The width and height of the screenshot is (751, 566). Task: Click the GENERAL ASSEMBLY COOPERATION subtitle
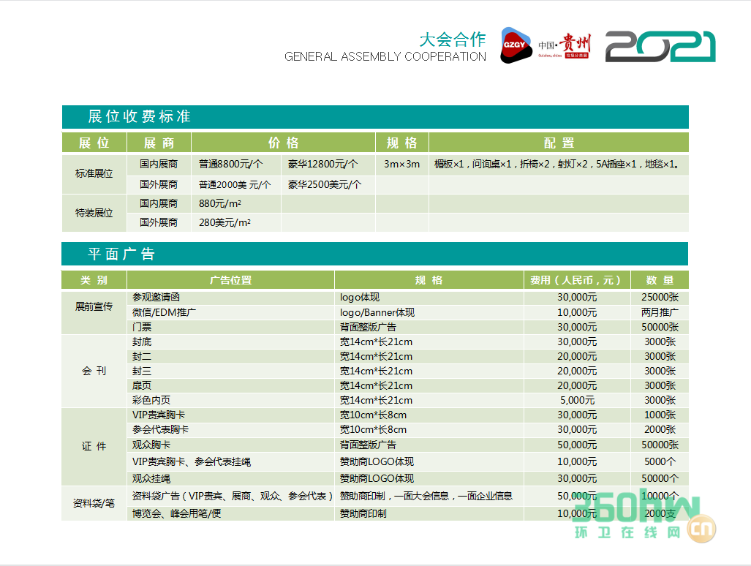pyautogui.click(x=385, y=56)
